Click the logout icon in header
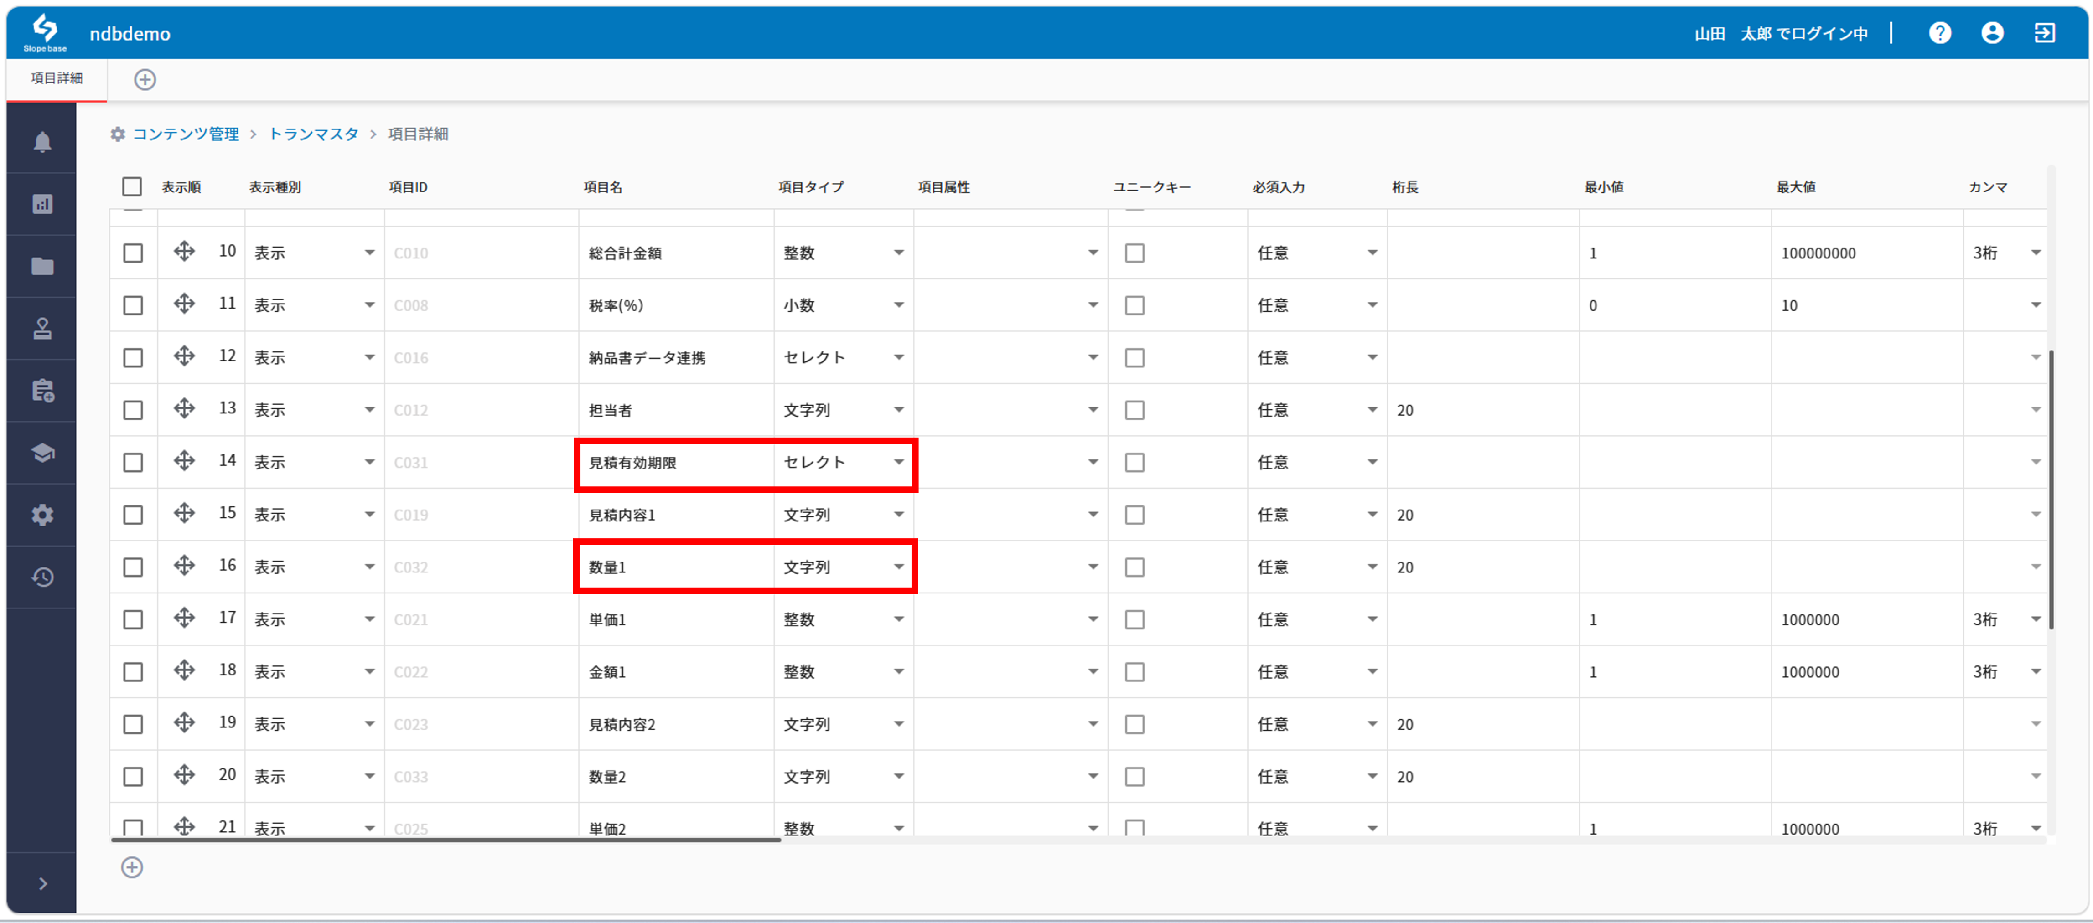 2044,33
